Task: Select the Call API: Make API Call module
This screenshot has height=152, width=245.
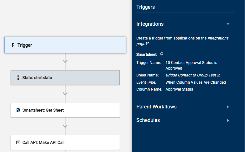Action: [x=65, y=143]
